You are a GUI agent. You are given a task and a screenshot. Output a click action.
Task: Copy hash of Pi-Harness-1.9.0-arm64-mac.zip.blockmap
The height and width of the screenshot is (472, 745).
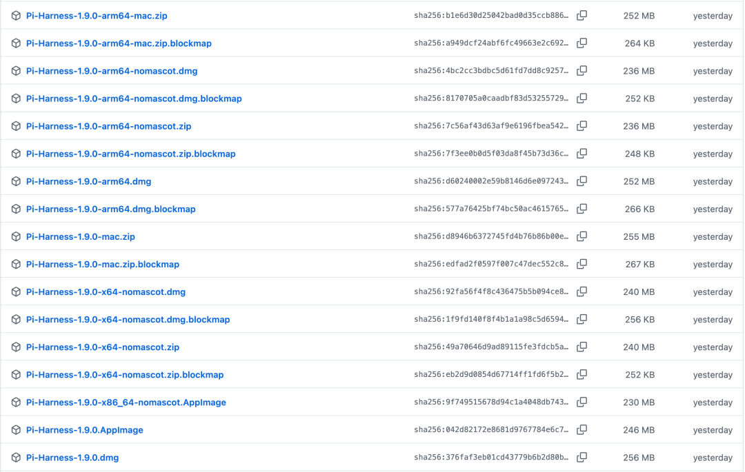582,43
